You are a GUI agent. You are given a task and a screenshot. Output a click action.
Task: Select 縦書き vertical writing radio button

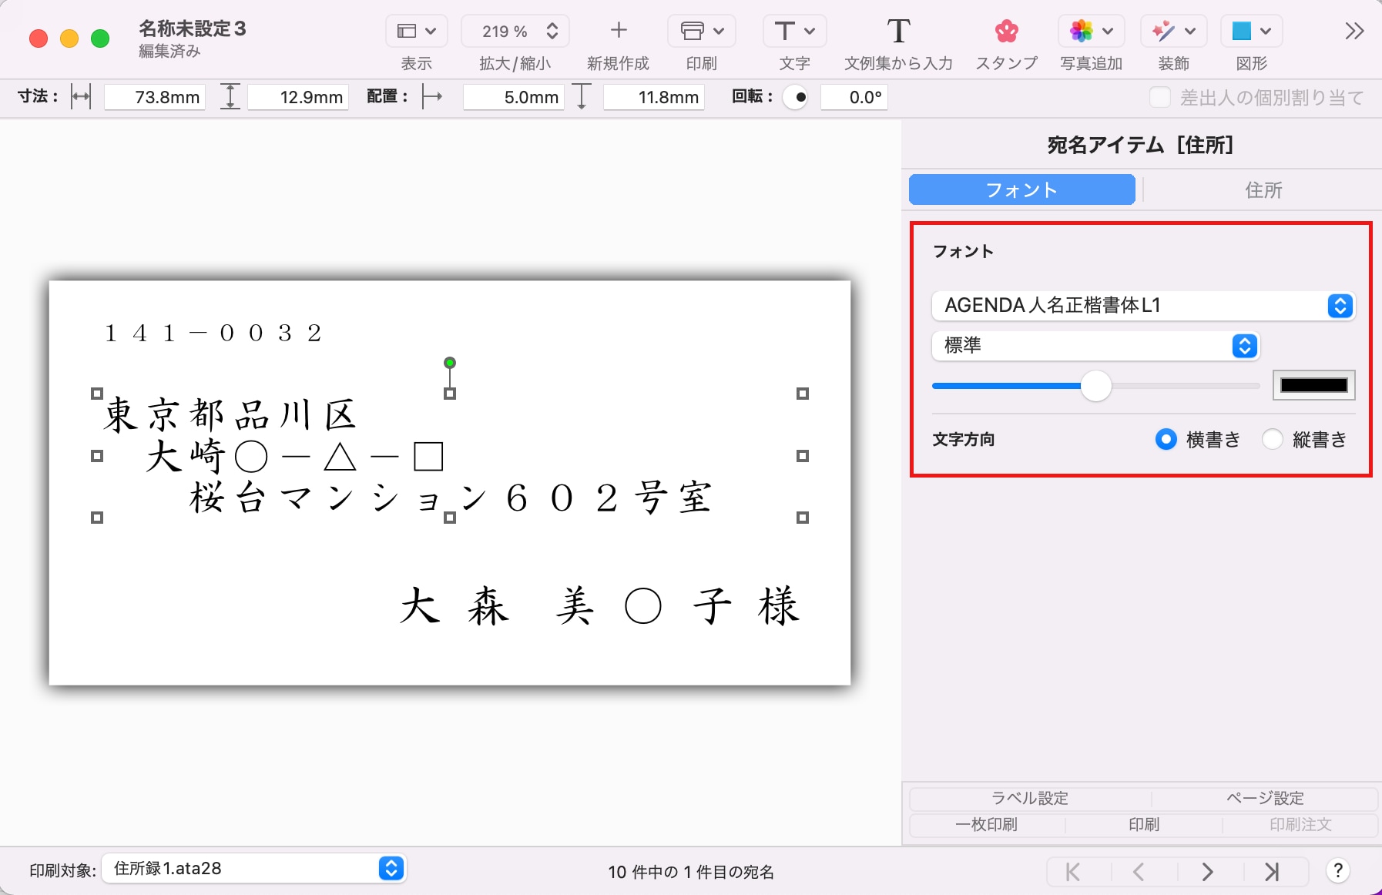(1272, 439)
